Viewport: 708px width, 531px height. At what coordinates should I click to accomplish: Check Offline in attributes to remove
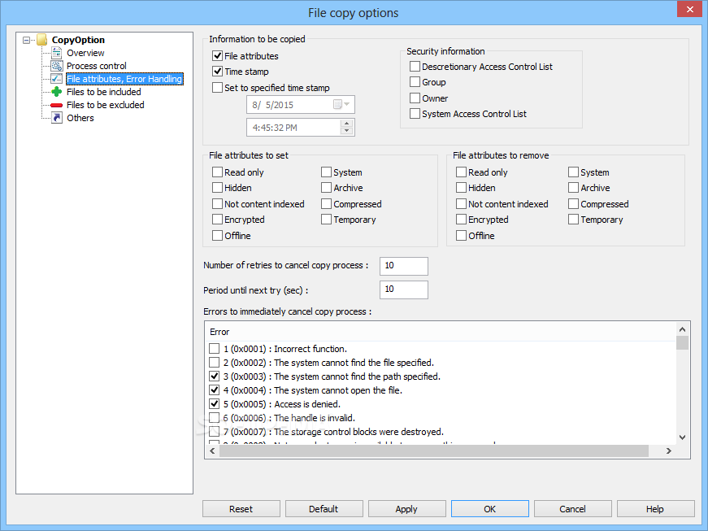461,236
